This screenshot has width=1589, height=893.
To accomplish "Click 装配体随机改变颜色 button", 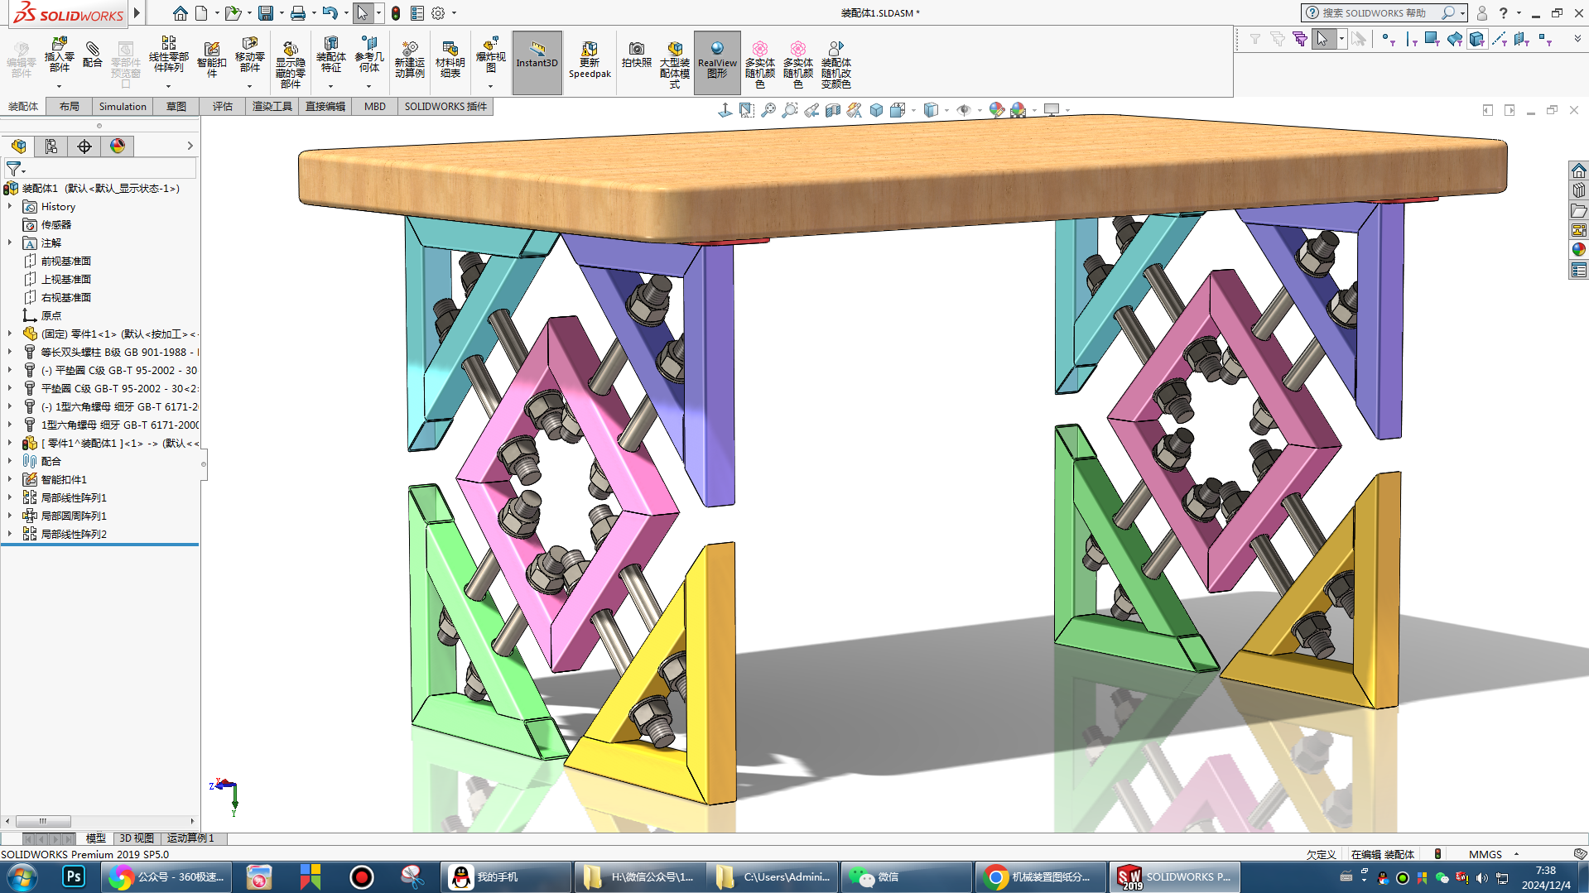I will point(836,65).
